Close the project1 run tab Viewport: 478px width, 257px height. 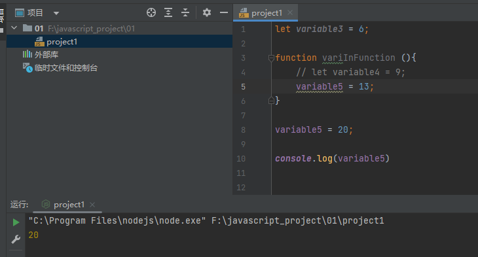(92, 205)
